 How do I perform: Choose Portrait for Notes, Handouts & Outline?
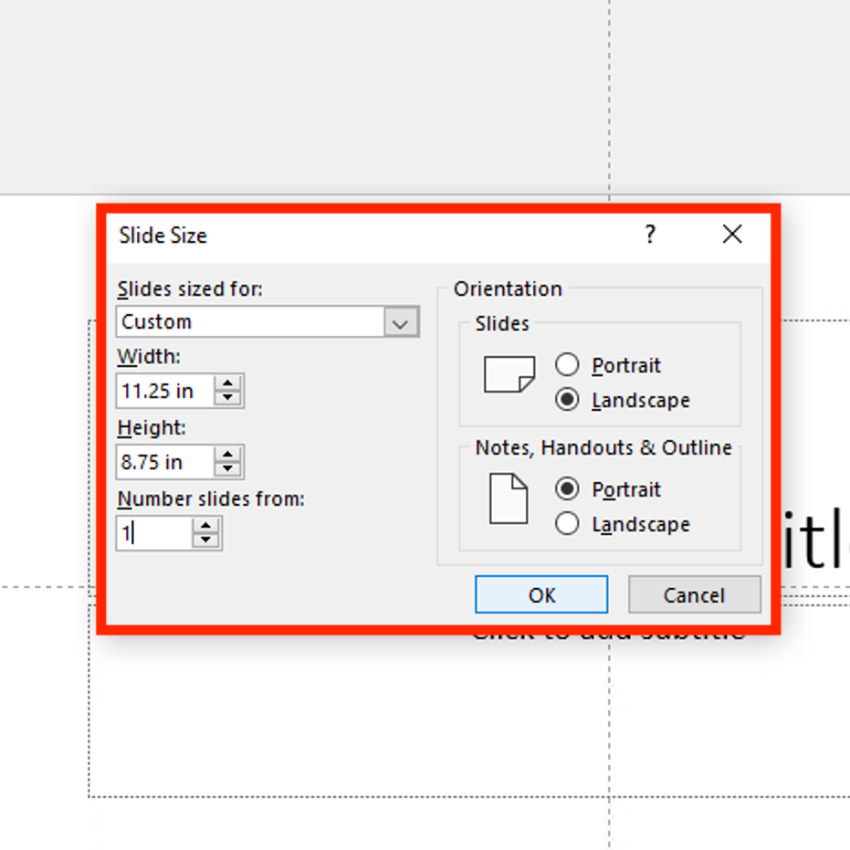pyautogui.click(x=567, y=489)
